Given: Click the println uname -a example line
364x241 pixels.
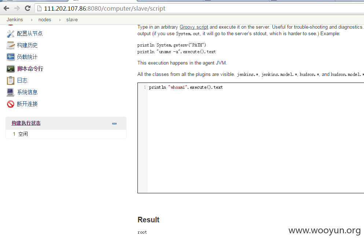Looking at the screenshot, I should pos(176,52).
